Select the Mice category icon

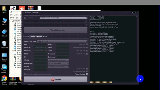click(15, 44)
